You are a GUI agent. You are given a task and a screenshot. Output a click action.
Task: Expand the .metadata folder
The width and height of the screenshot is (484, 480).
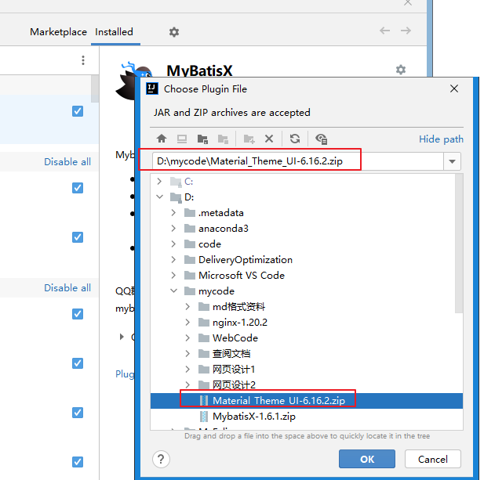(x=173, y=212)
